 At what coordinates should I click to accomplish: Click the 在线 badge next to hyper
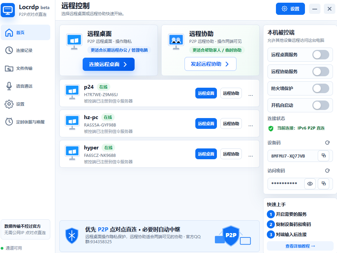click(x=108, y=148)
